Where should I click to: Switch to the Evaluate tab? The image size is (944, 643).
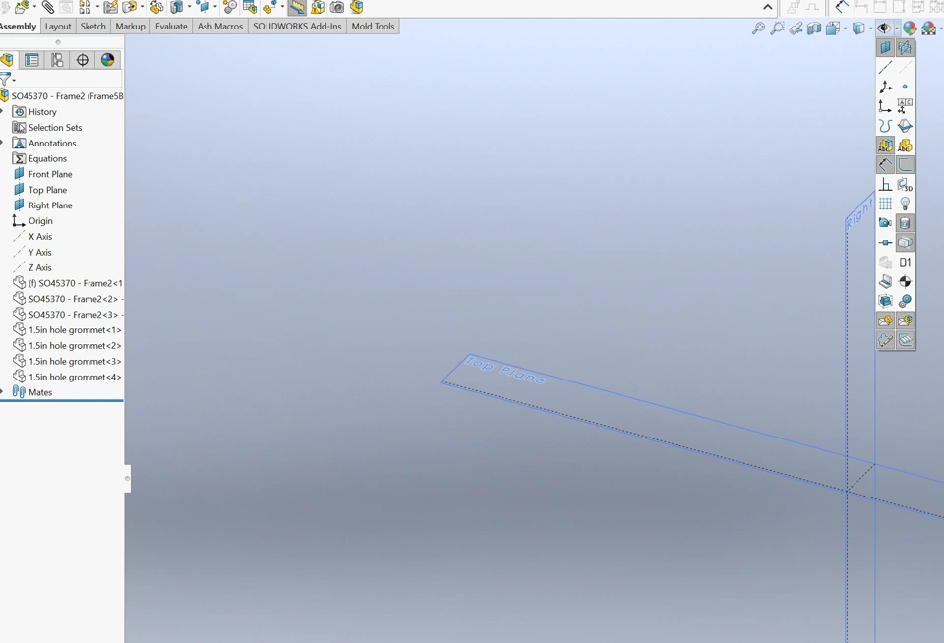[x=171, y=26]
